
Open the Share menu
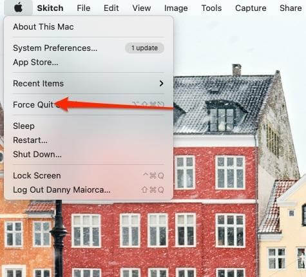pyautogui.click(x=291, y=8)
